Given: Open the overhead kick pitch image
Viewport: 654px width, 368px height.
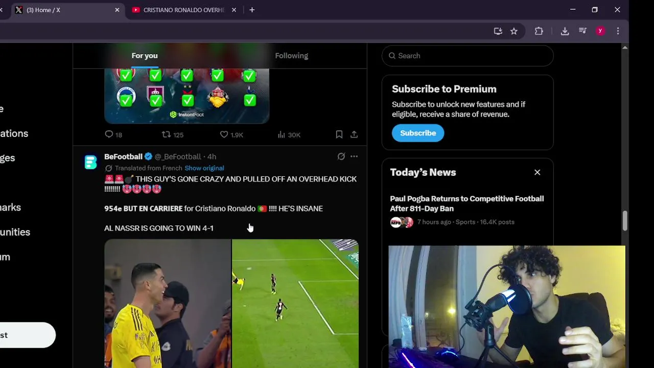Looking at the screenshot, I should pos(295,304).
